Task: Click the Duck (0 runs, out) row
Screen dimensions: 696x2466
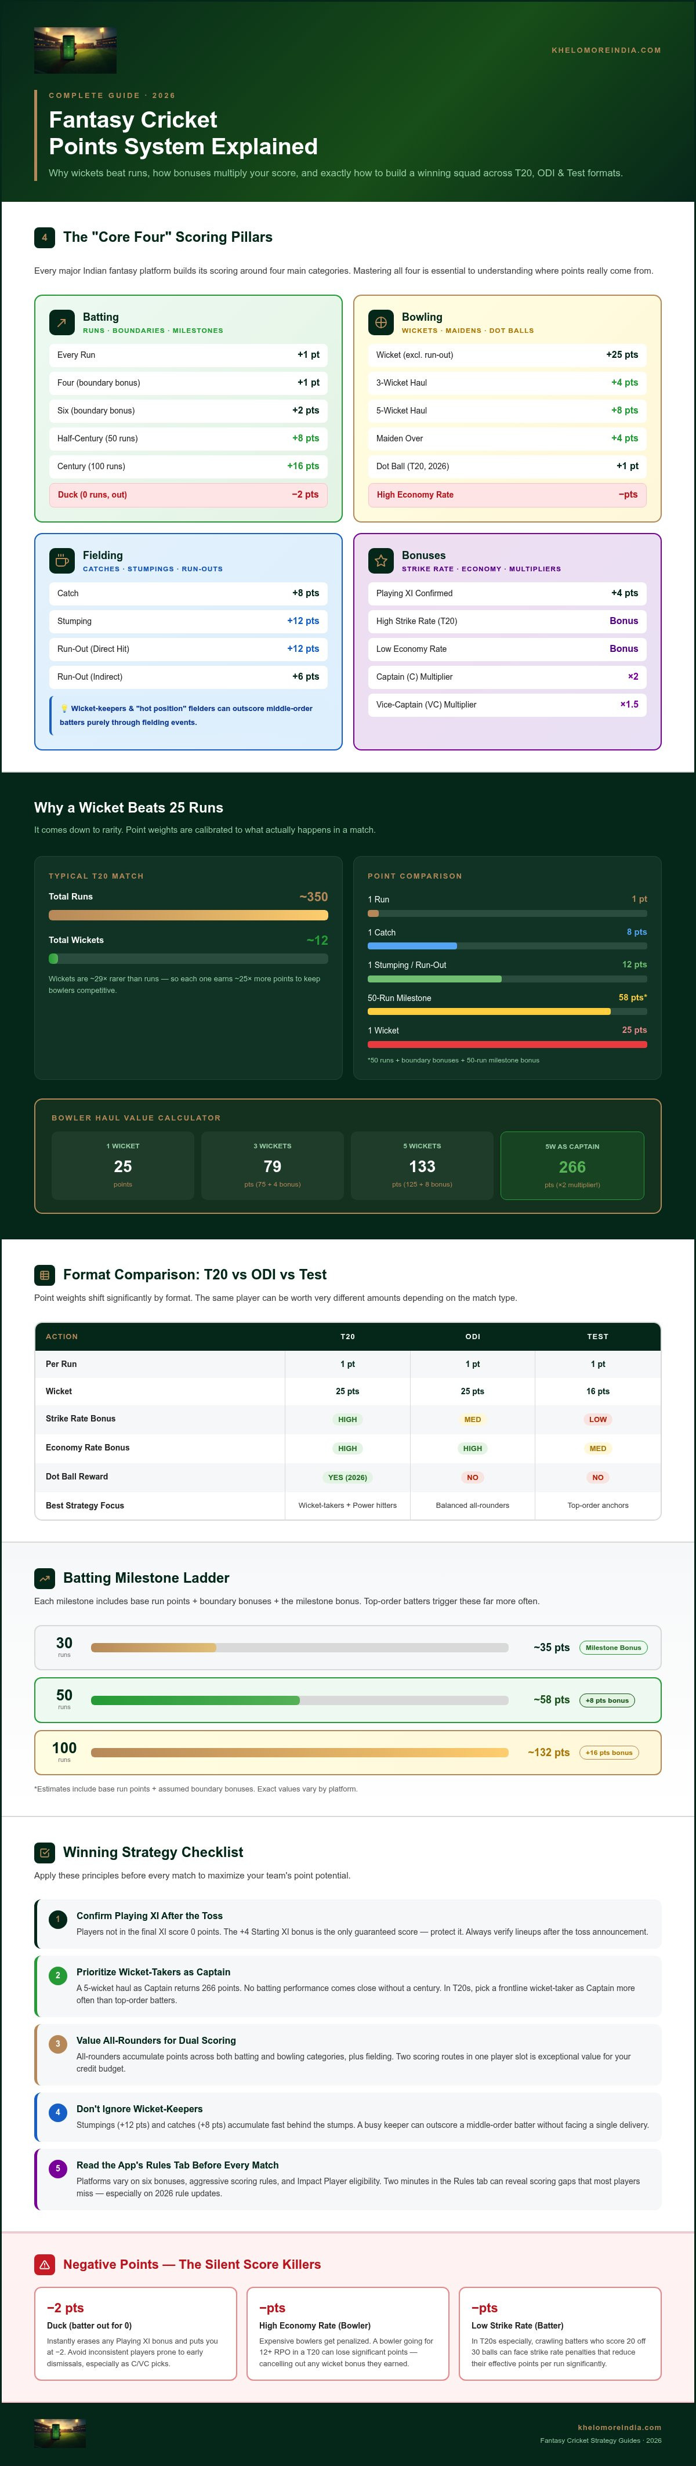Action: (188, 495)
